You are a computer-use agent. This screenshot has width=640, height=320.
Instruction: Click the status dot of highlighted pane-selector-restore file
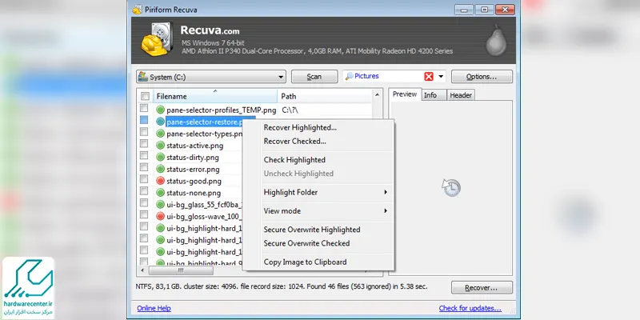tap(161, 122)
